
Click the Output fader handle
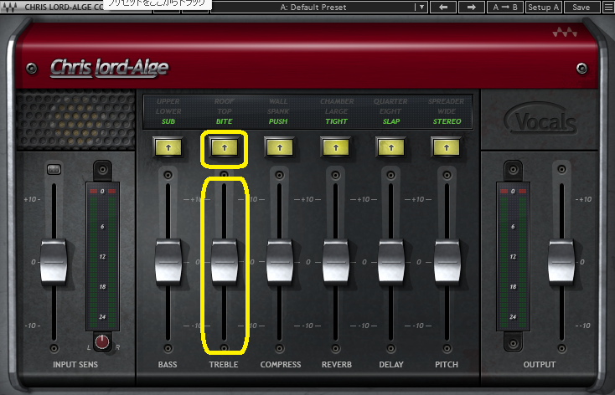coord(562,262)
